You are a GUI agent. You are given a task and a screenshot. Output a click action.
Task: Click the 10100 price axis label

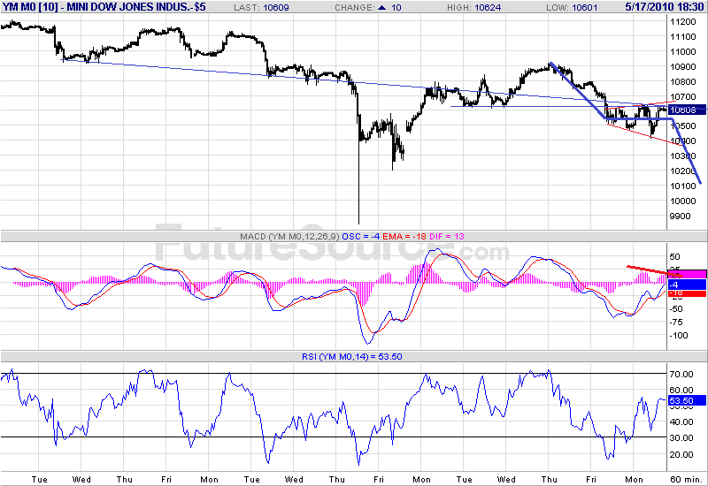[x=683, y=186]
